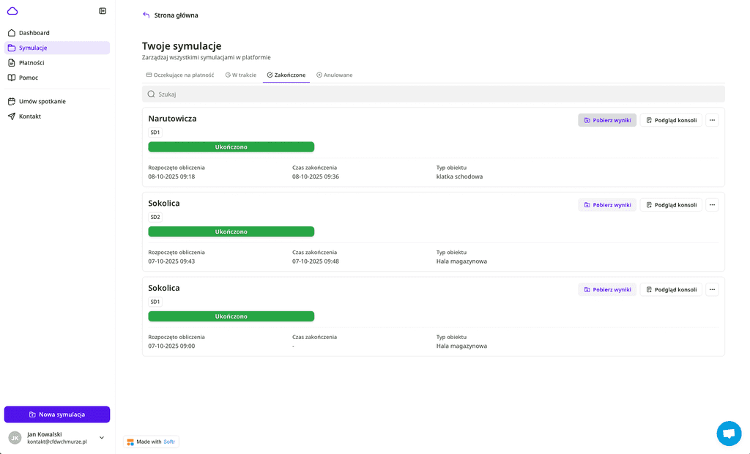Screen dimensions: 750x454
Task: Switch to the Anulowane tab
Action: (335, 75)
